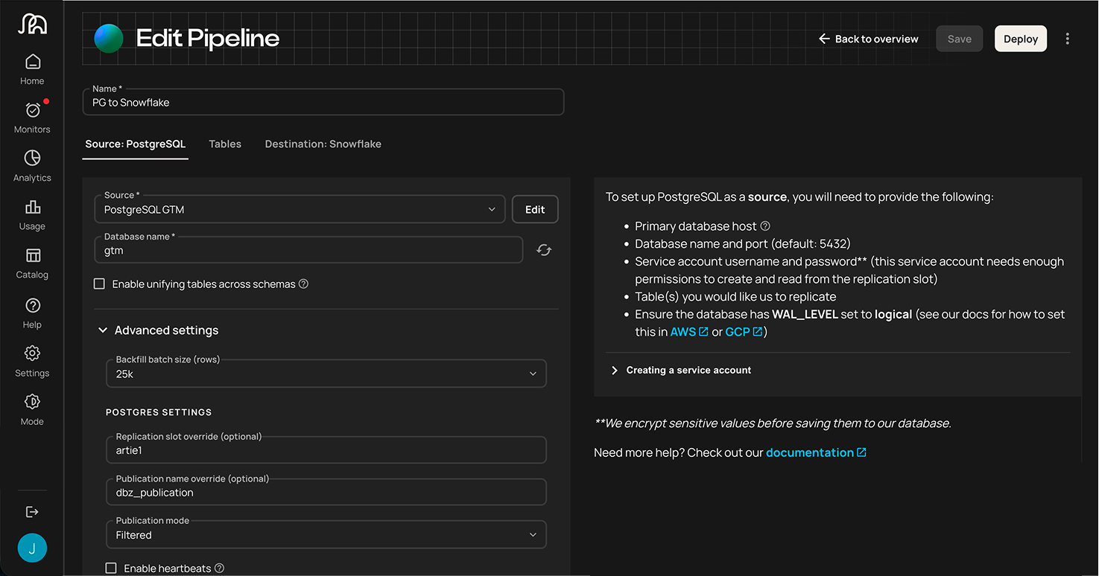Viewport: 1099px width, 576px height.
Task: Open Catalog from the sidebar
Action: tap(32, 263)
